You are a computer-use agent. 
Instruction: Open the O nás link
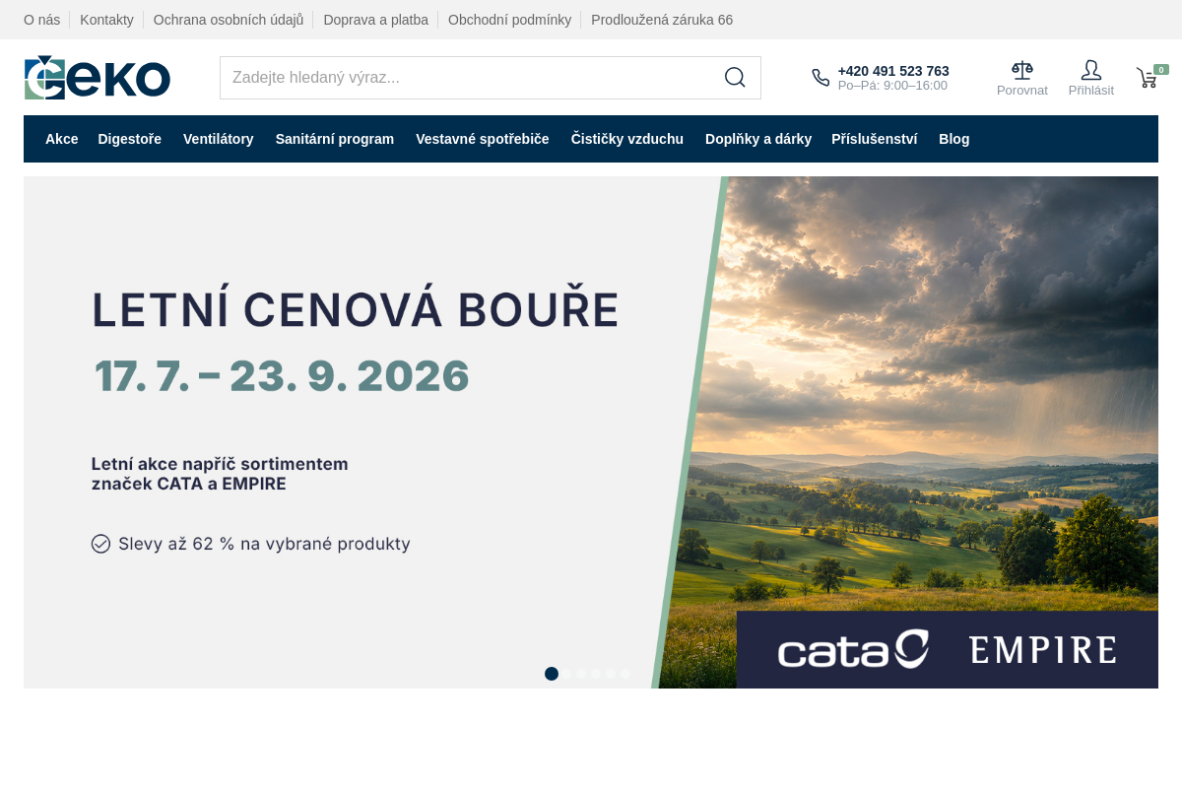tap(42, 20)
